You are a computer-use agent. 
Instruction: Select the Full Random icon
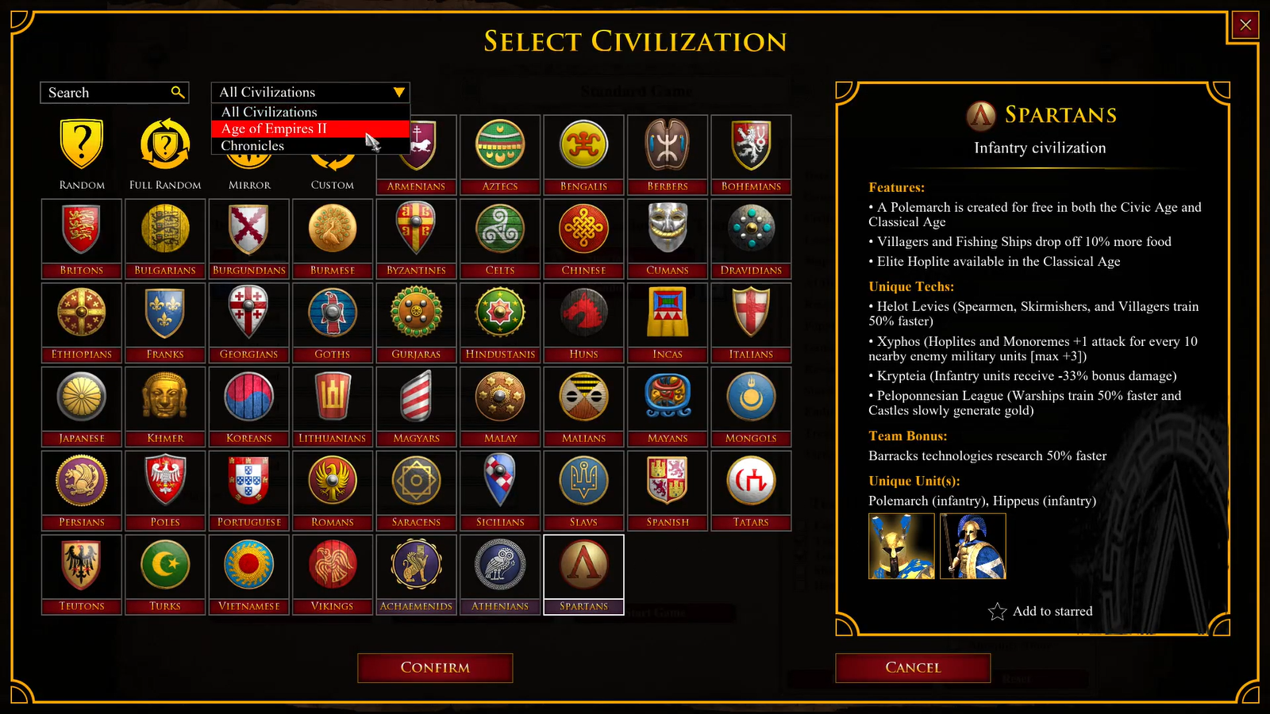[x=165, y=144]
